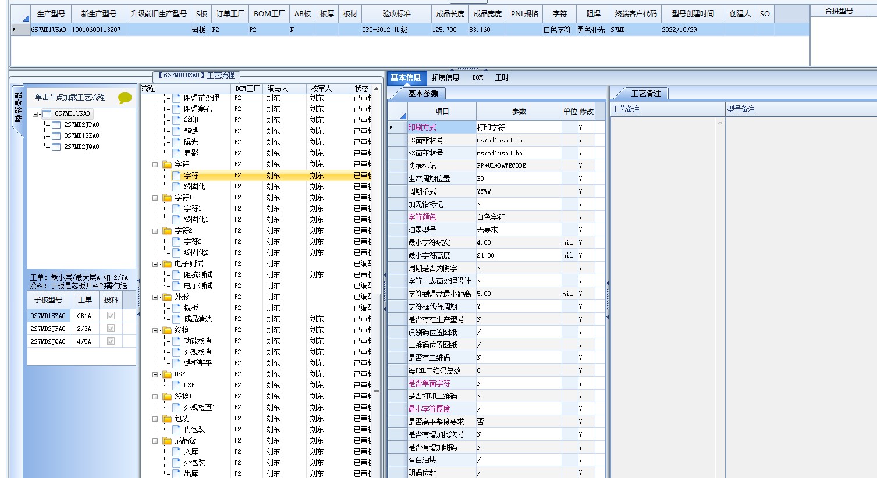Click the folder icon of the 包装 group
This screenshot has width=877, height=478.
click(167, 419)
